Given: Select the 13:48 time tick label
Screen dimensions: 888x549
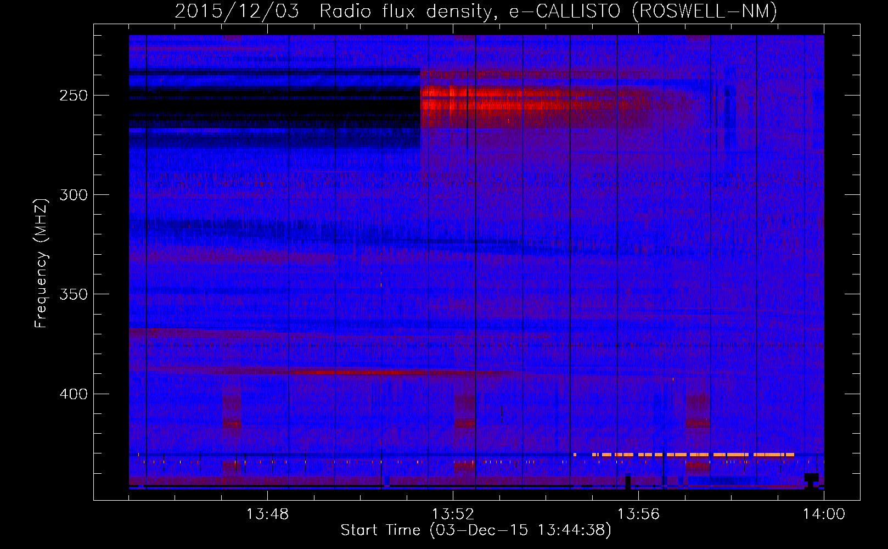Looking at the screenshot, I should tap(267, 514).
